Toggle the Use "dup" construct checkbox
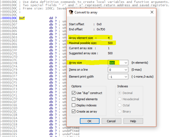 click(x=74, y=93)
